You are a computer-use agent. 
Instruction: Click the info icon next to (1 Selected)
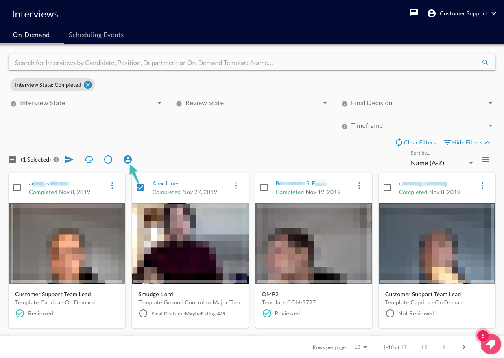coord(56,160)
